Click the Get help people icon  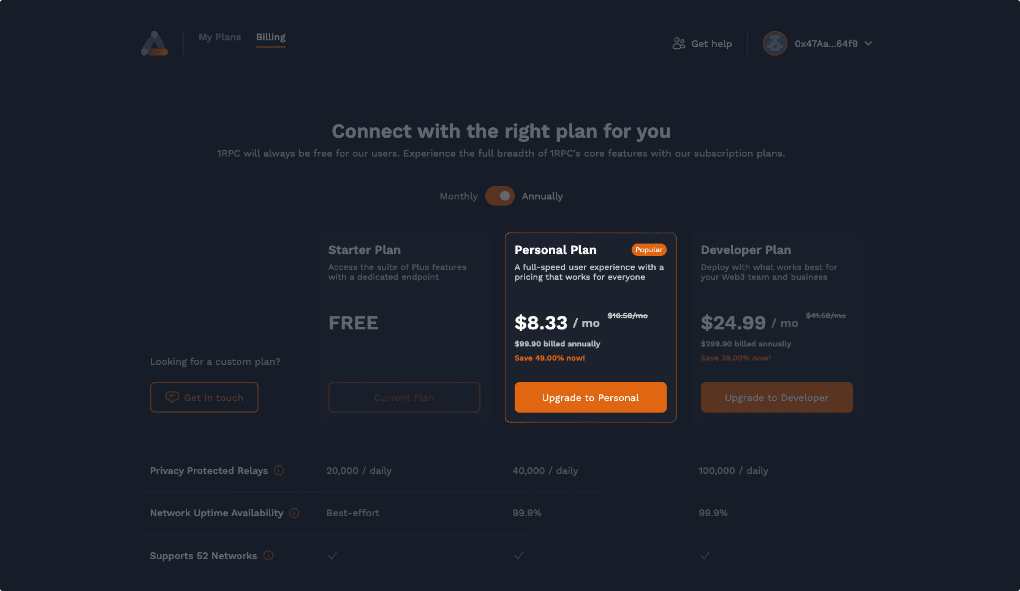coord(679,43)
